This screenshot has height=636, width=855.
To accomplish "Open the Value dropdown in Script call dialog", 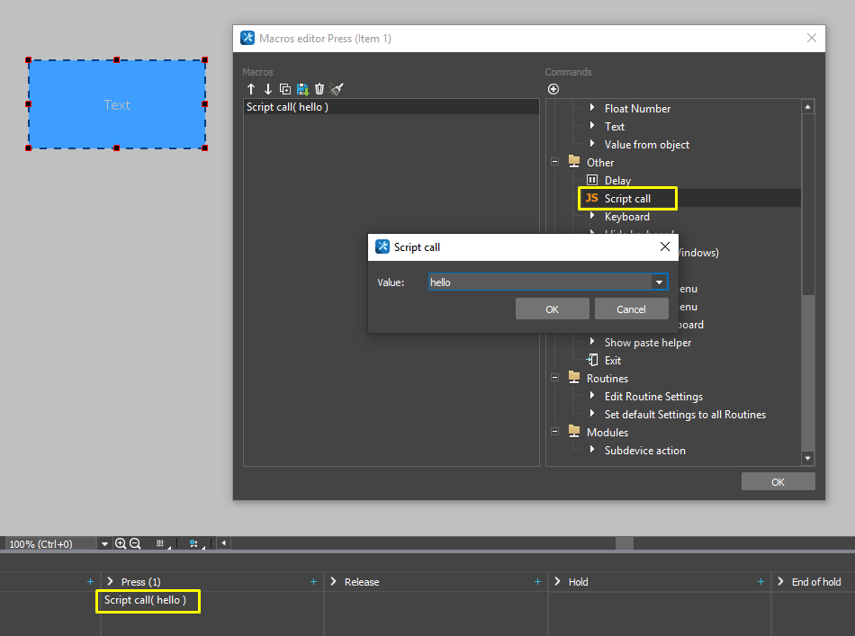I will coord(660,282).
